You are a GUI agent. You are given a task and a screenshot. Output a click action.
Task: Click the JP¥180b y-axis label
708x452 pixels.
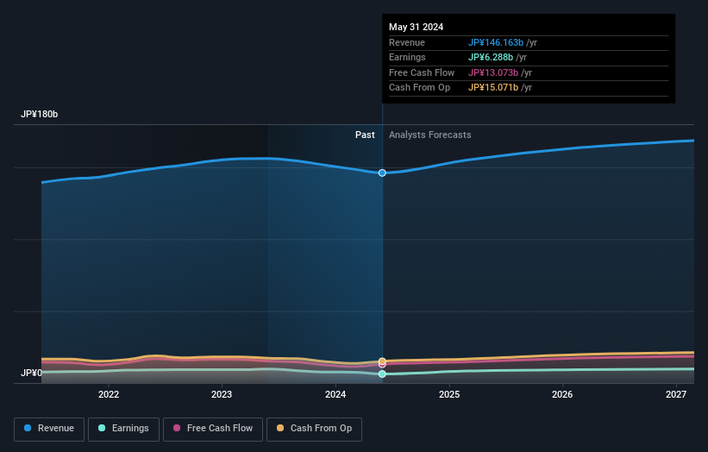40,114
